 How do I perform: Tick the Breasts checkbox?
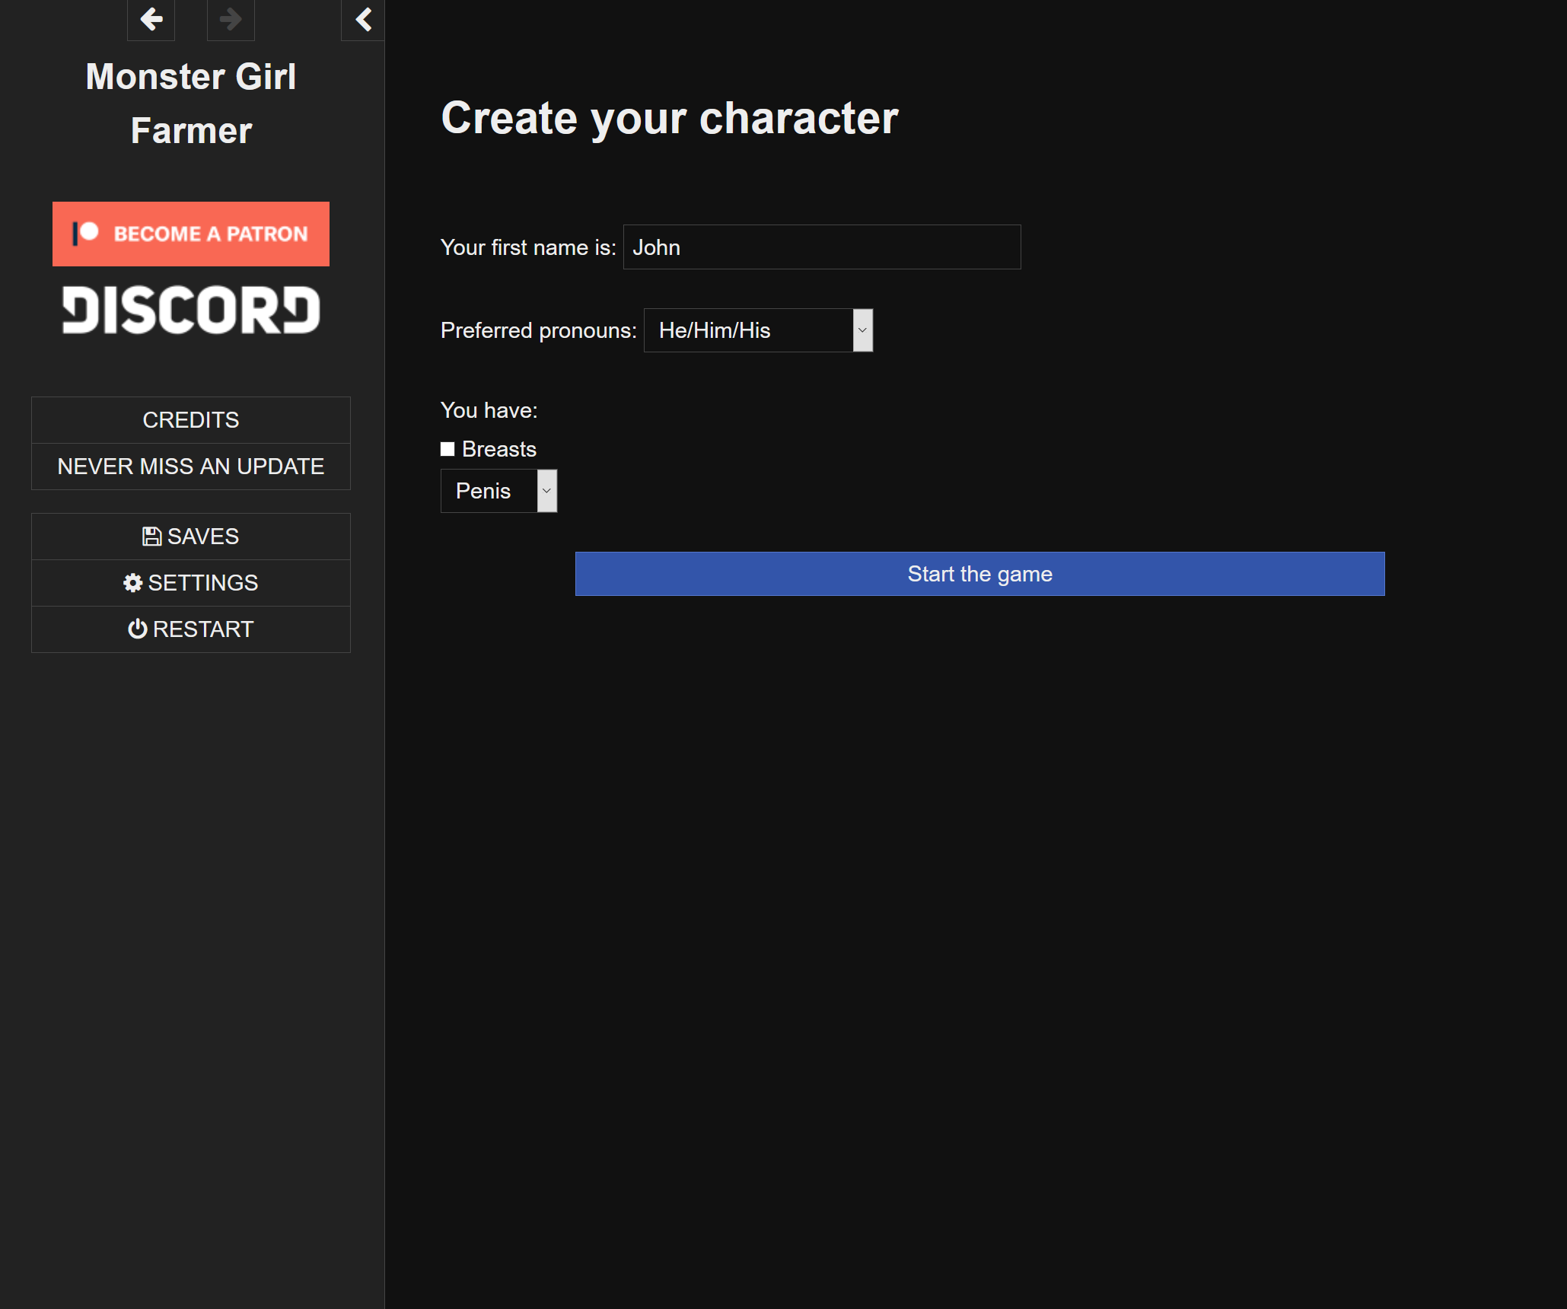point(447,449)
